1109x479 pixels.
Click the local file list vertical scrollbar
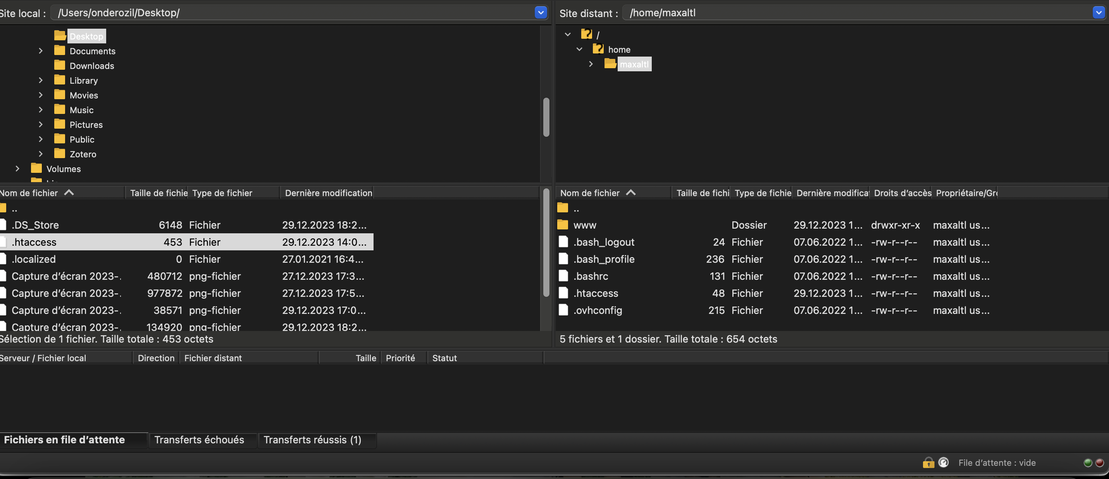pyautogui.click(x=546, y=243)
